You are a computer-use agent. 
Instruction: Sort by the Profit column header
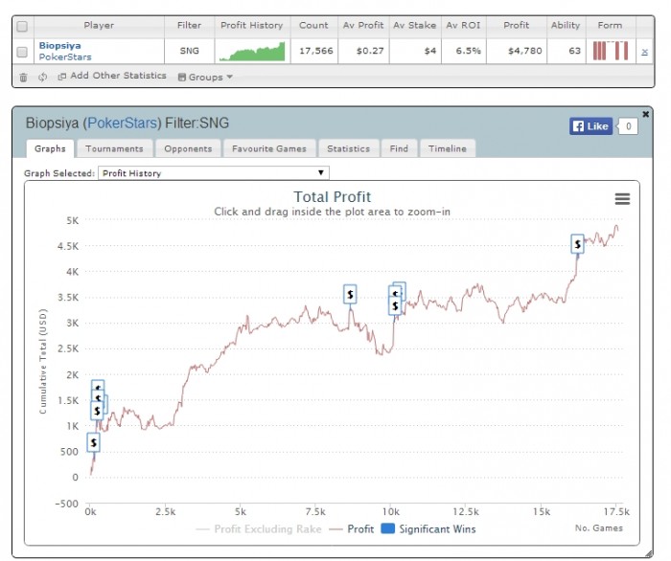click(516, 25)
